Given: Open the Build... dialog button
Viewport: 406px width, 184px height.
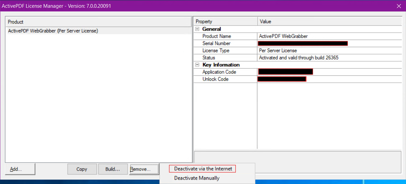Looking at the screenshot, I should 113,169.
